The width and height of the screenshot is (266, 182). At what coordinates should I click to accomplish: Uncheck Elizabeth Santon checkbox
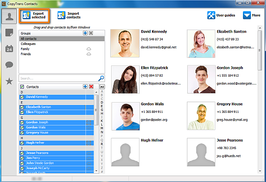coord(22,107)
